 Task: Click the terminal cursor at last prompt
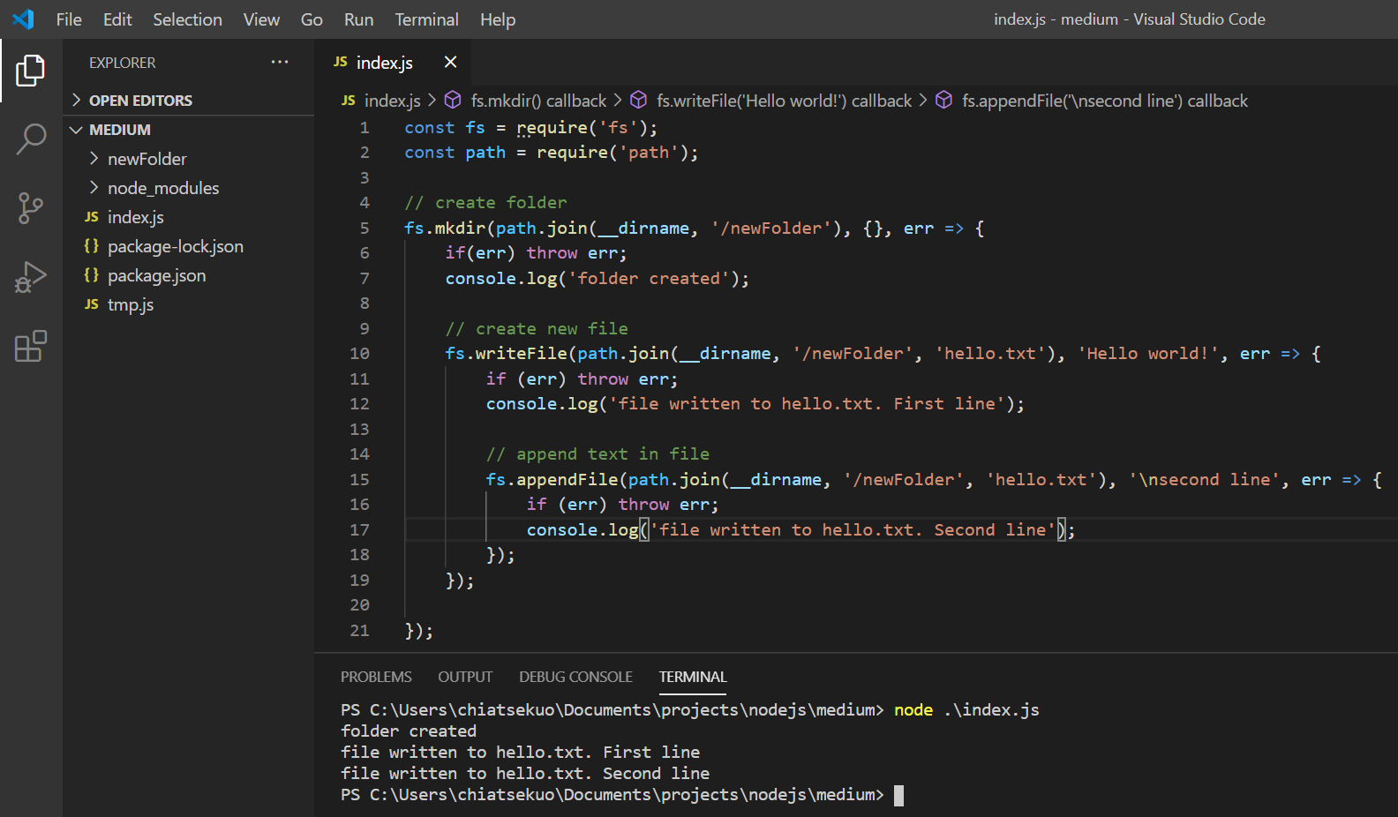(x=898, y=795)
